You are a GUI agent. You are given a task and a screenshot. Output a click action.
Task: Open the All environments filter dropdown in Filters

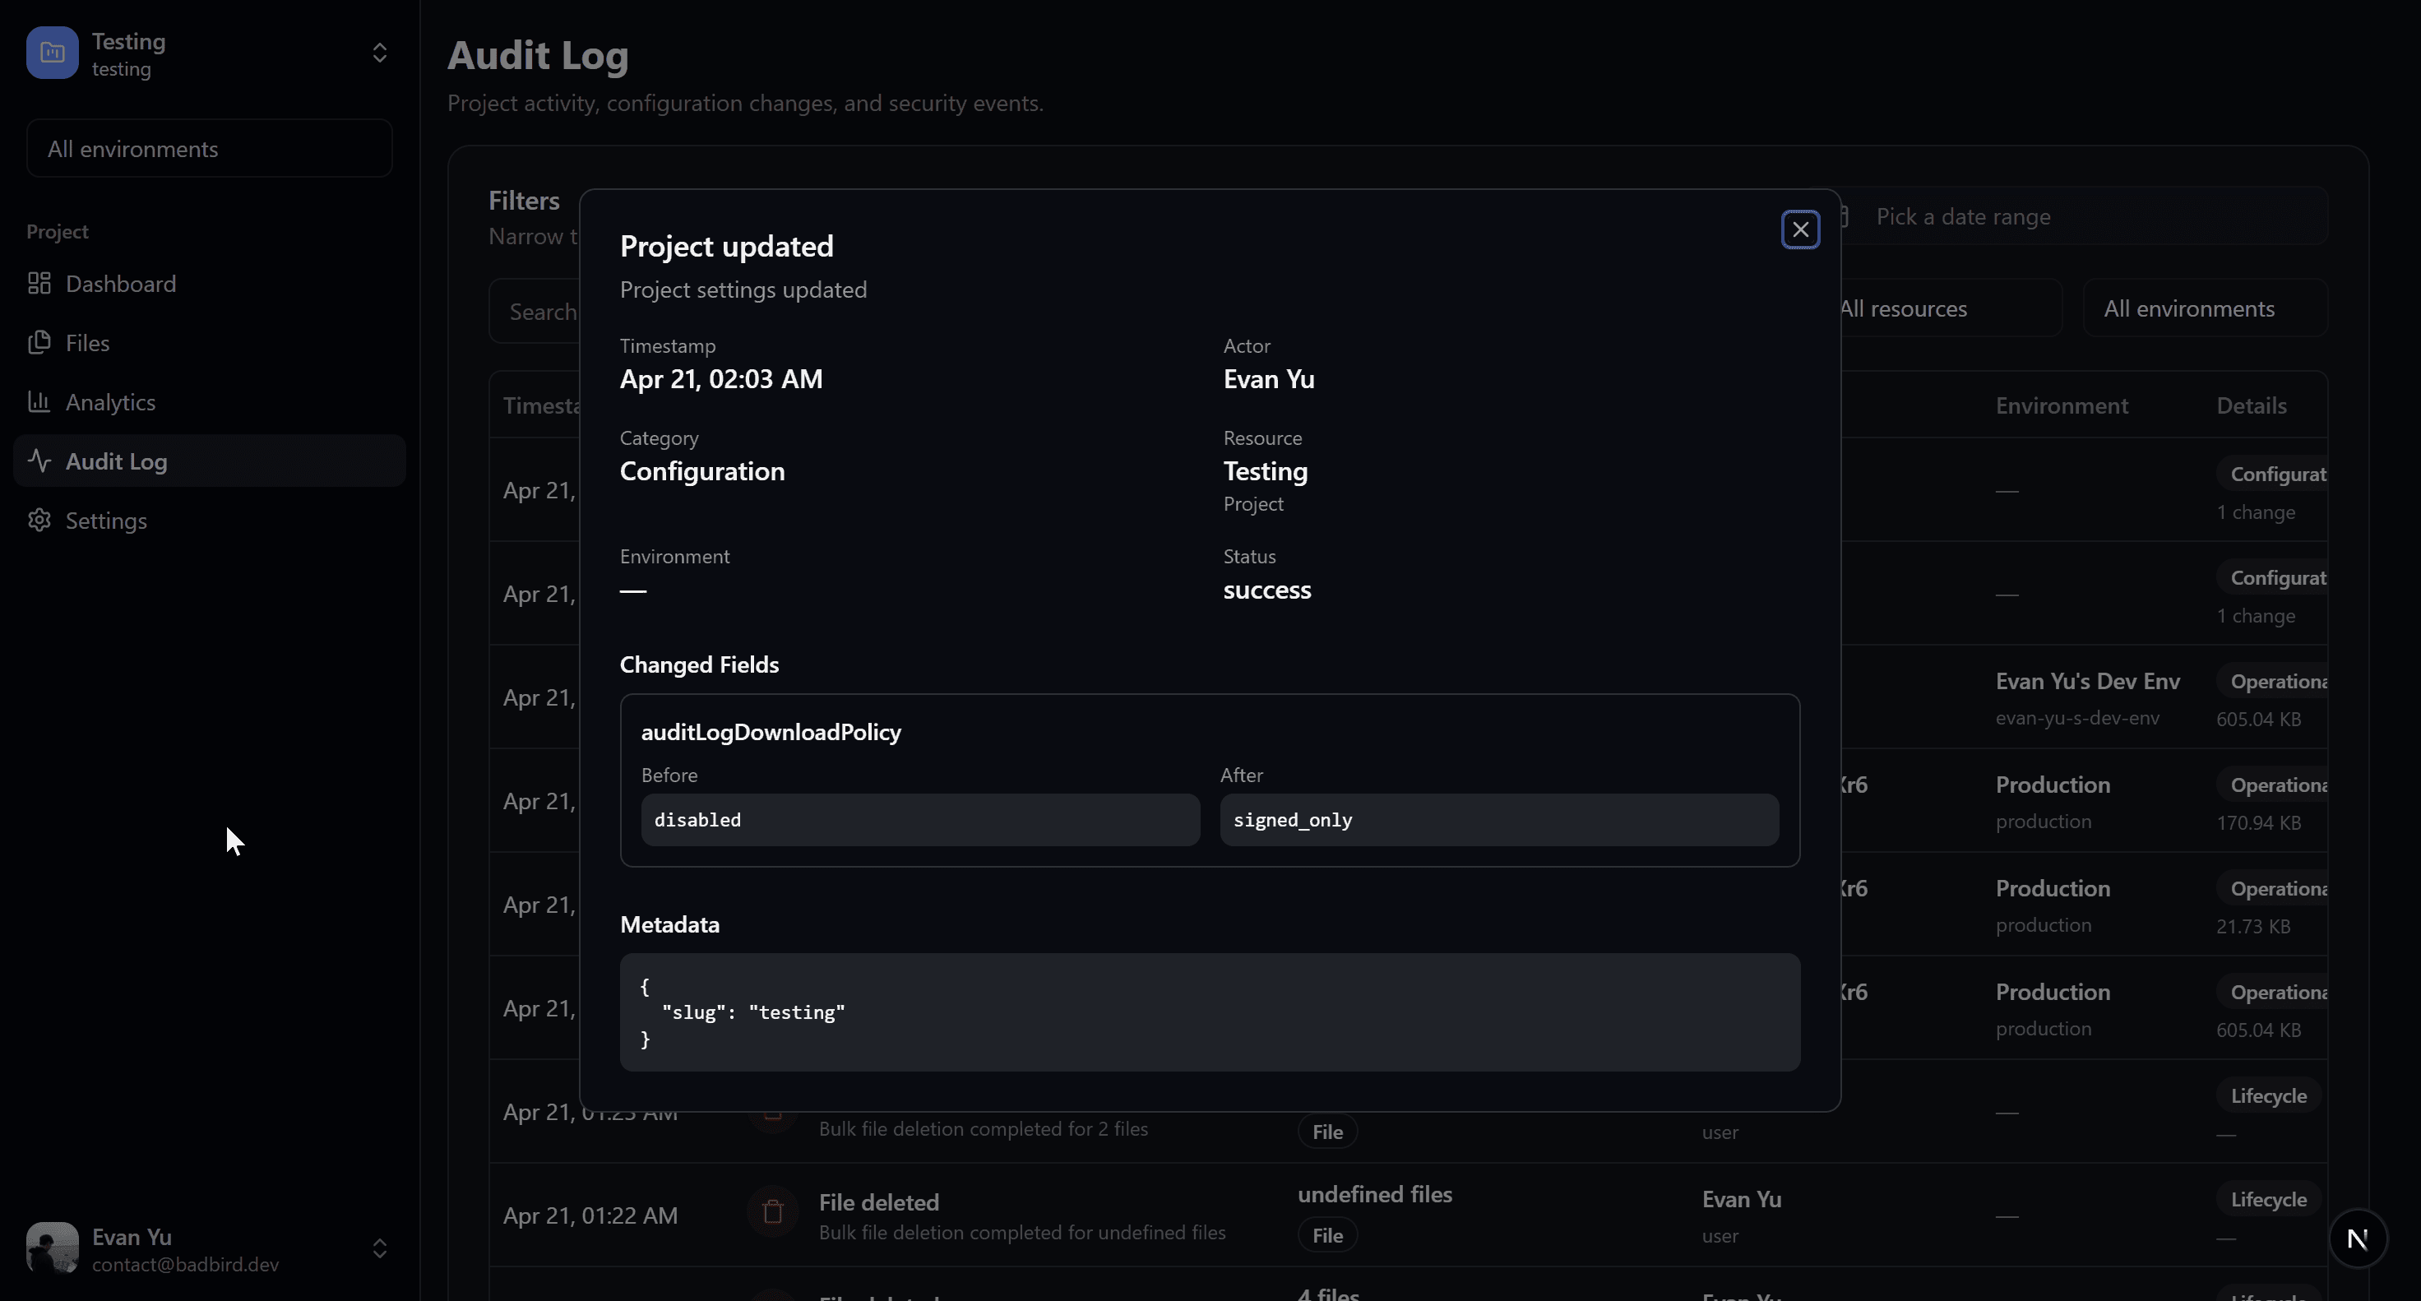[x=2205, y=308]
